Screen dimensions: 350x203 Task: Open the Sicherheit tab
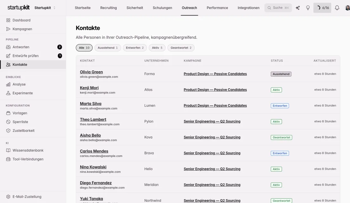(x=135, y=8)
